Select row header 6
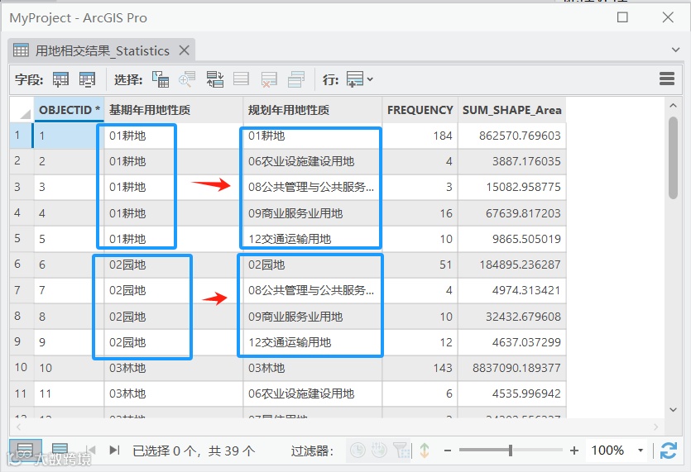 22,265
